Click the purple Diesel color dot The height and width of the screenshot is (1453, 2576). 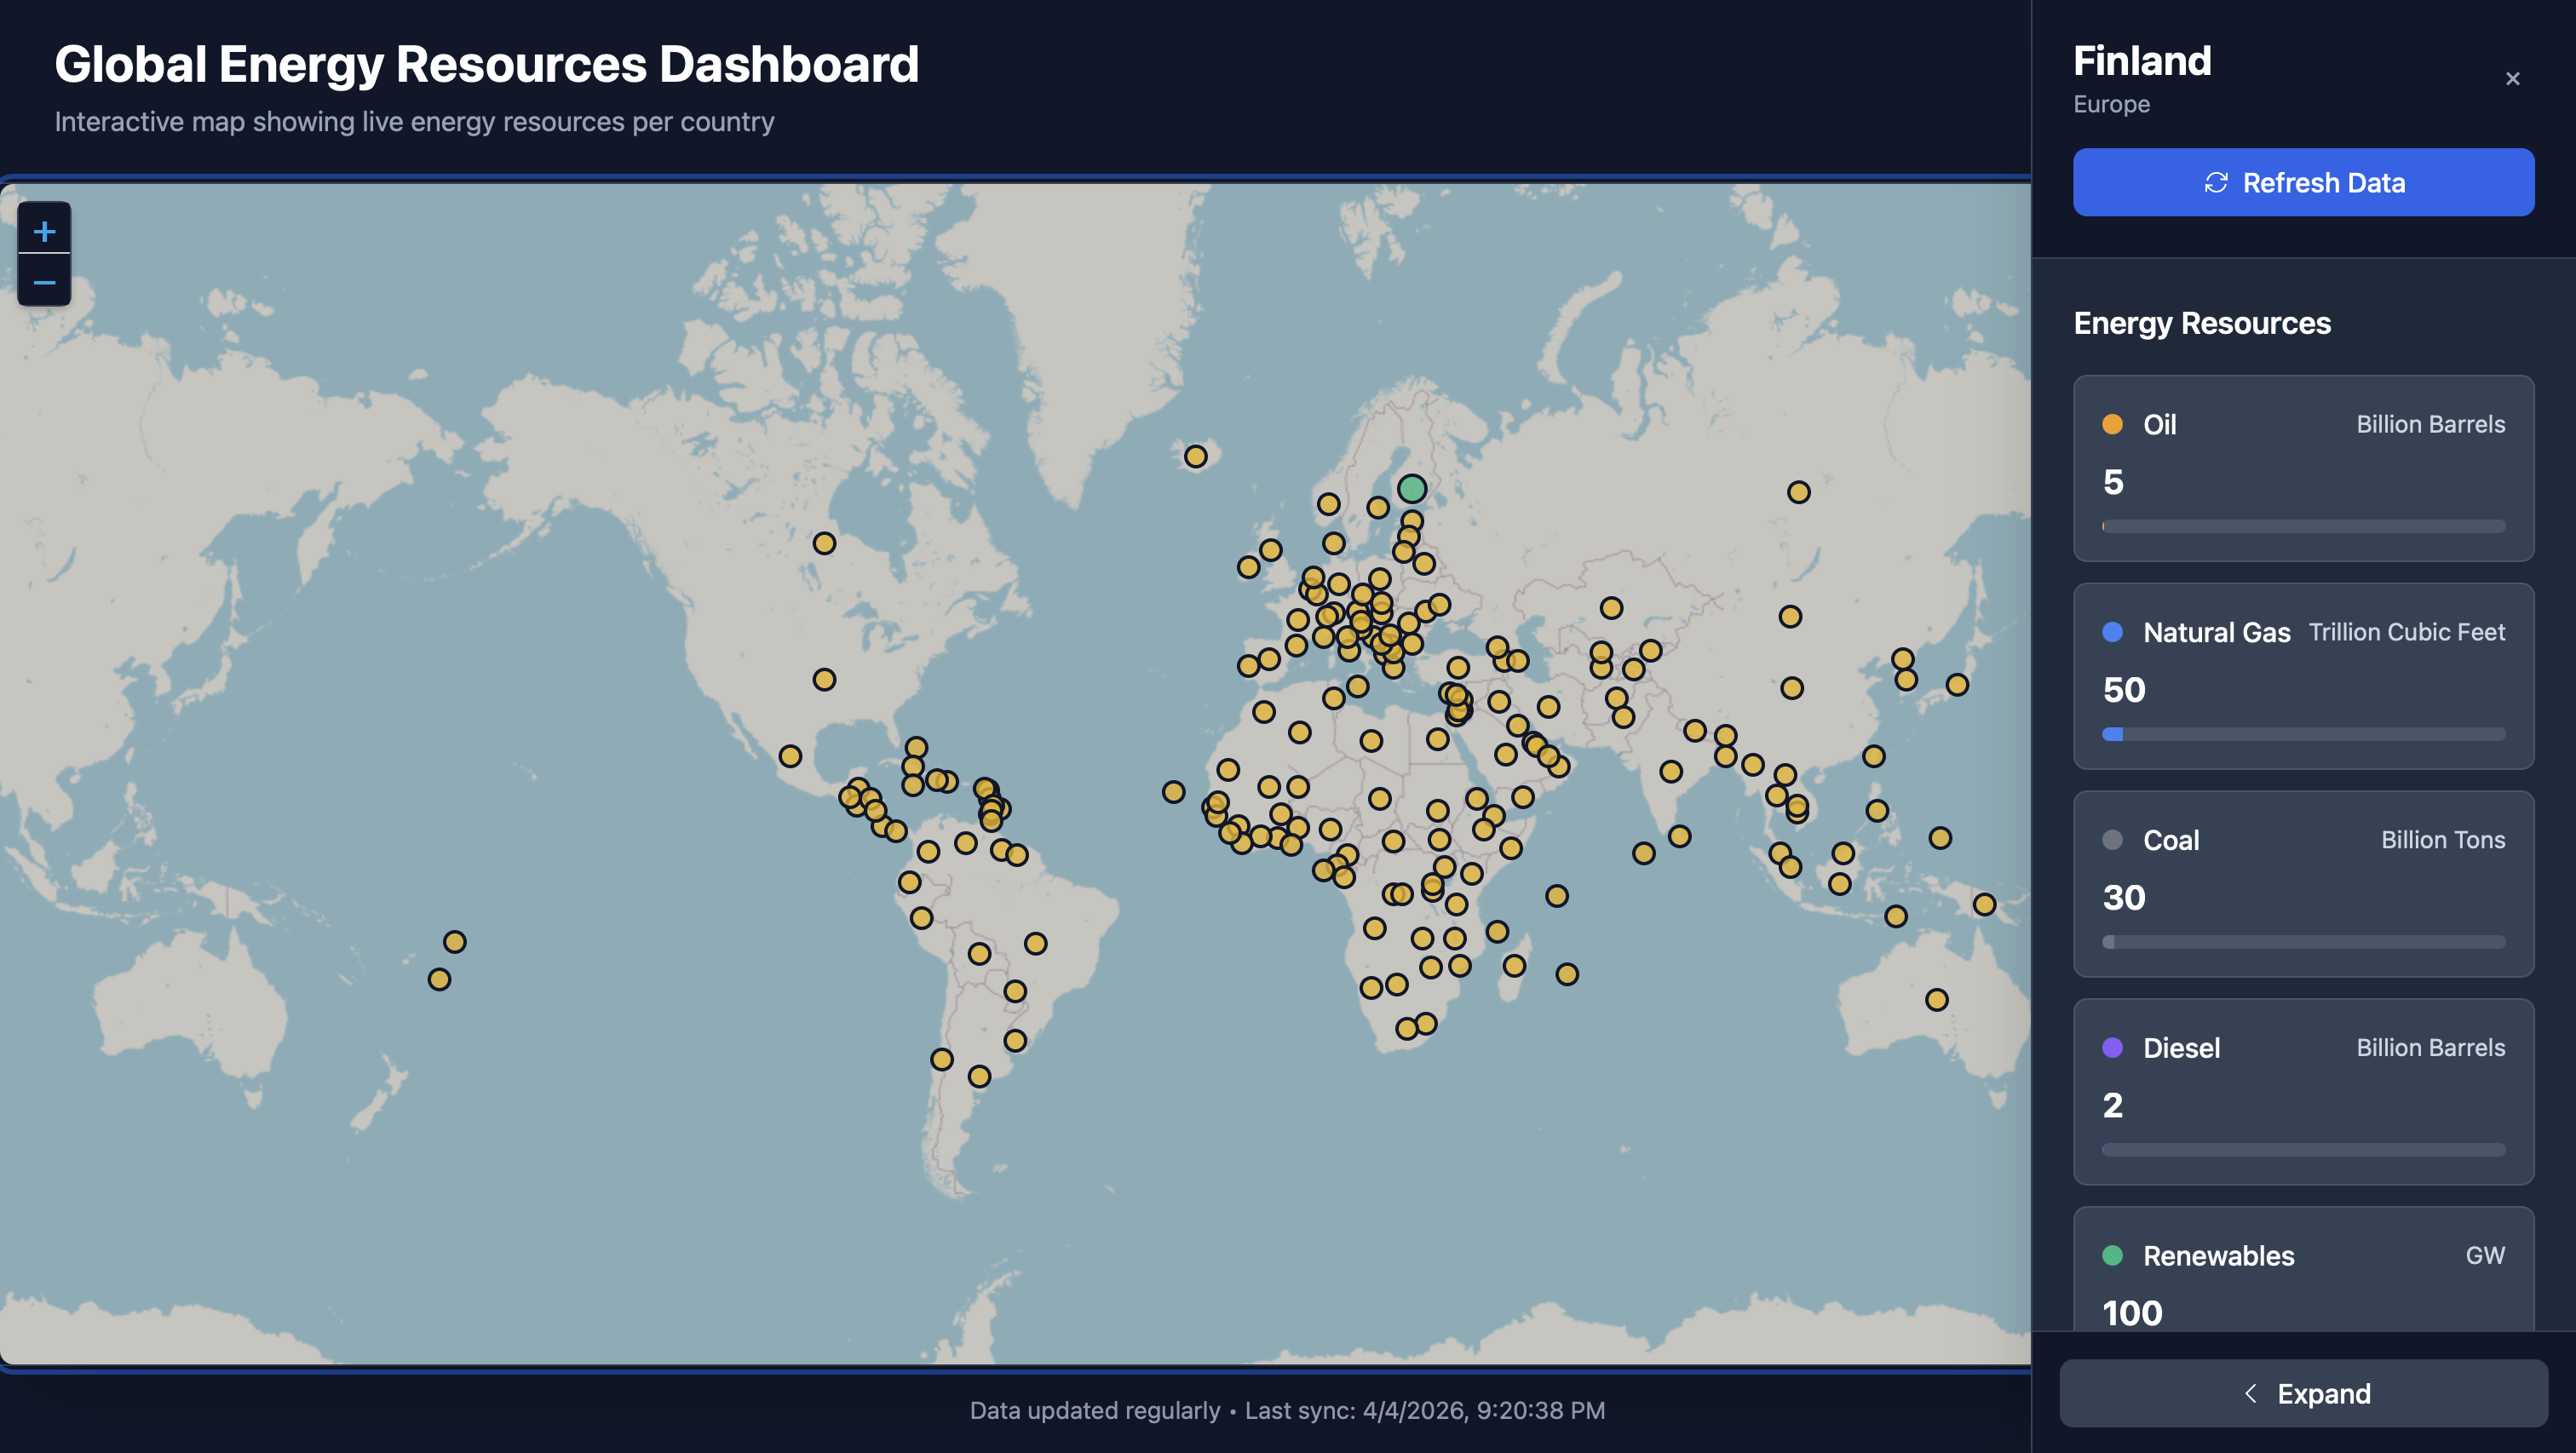(2112, 1047)
